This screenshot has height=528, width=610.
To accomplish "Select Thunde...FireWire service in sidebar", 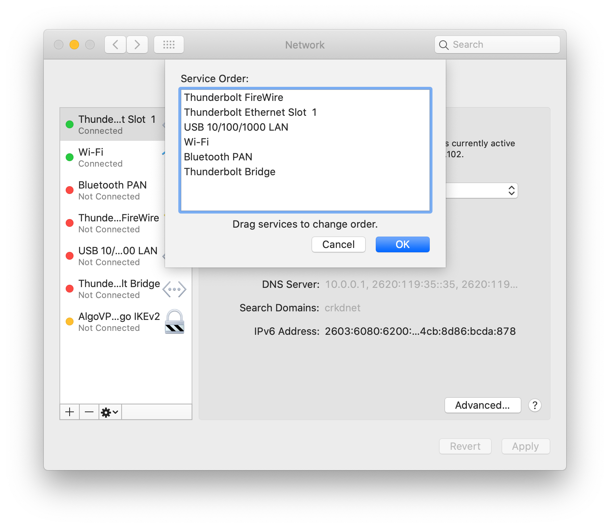I will pos(113,223).
